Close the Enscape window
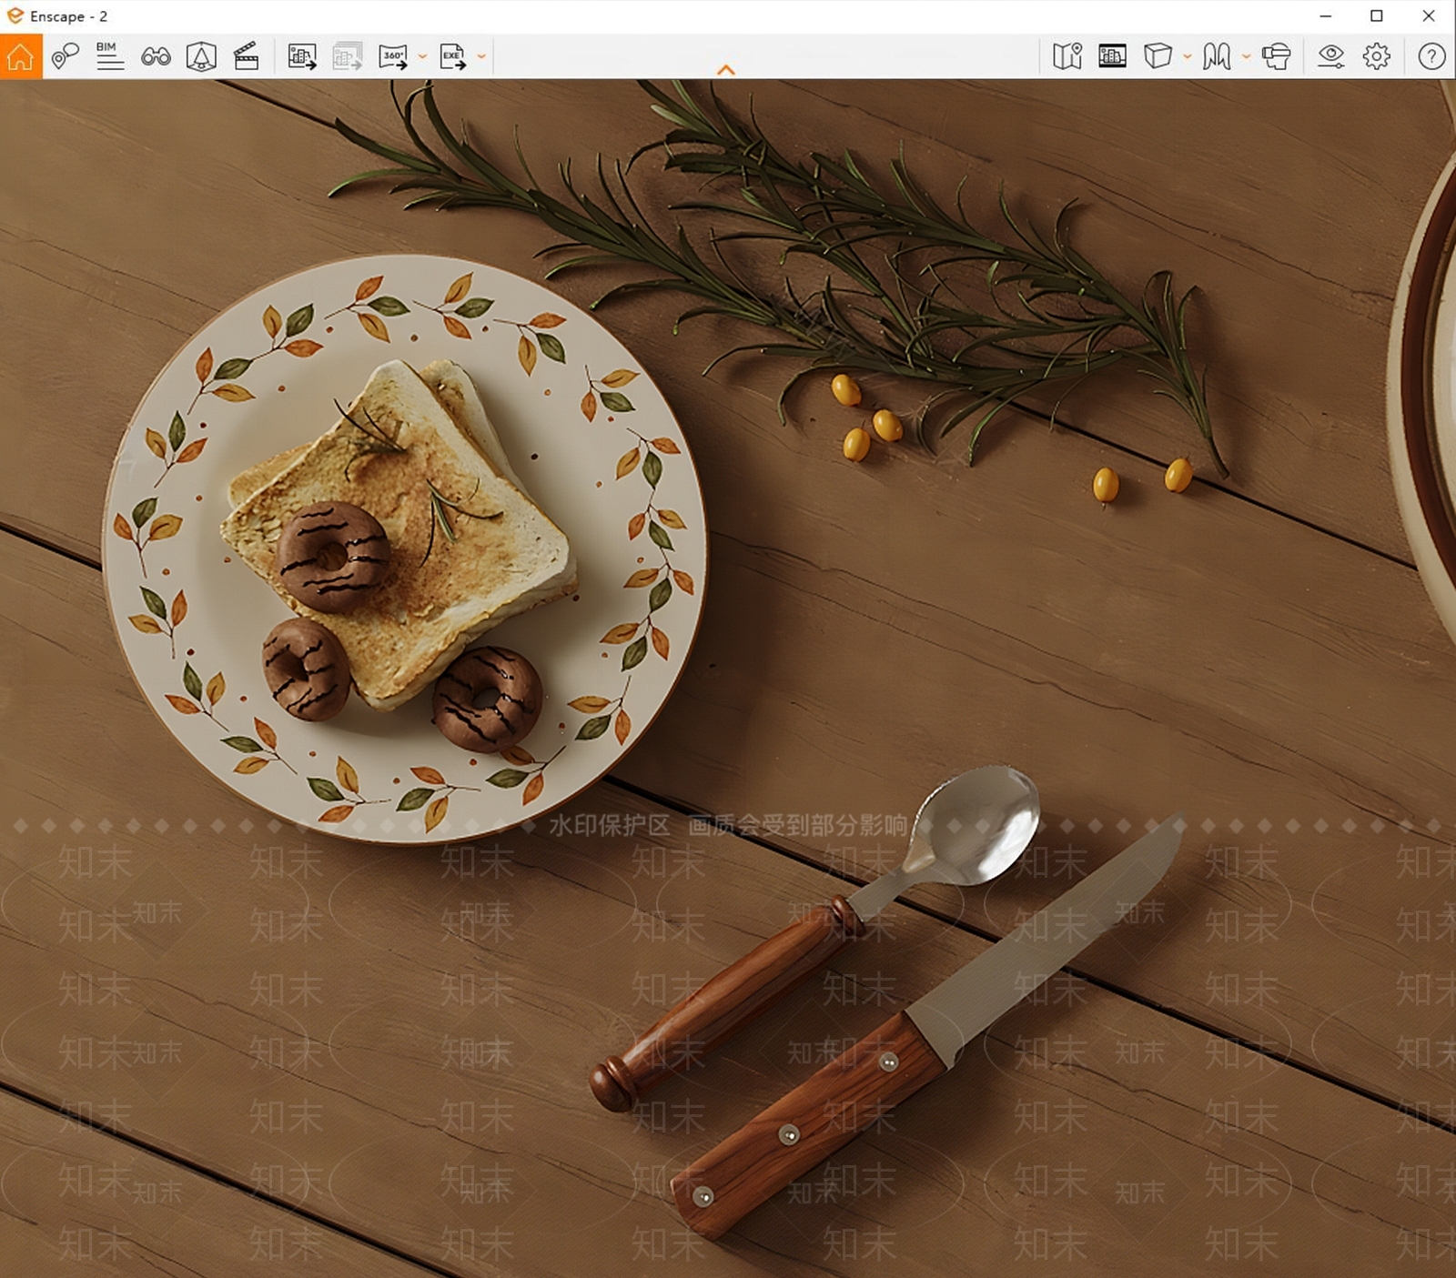1456x1278 pixels. pos(1429,16)
